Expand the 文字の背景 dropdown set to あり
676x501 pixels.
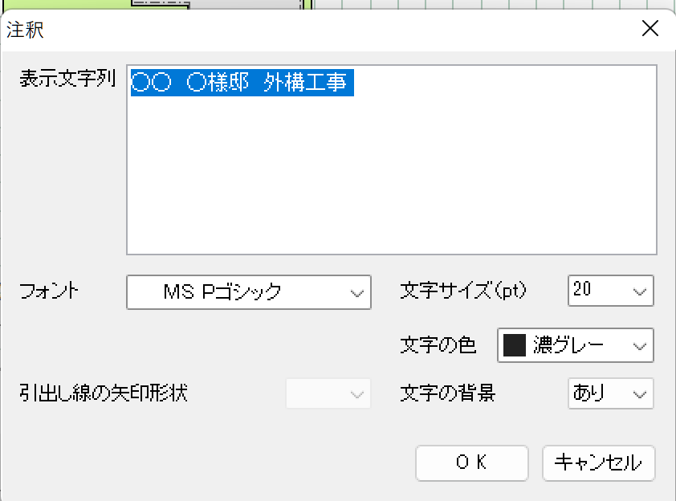(611, 393)
